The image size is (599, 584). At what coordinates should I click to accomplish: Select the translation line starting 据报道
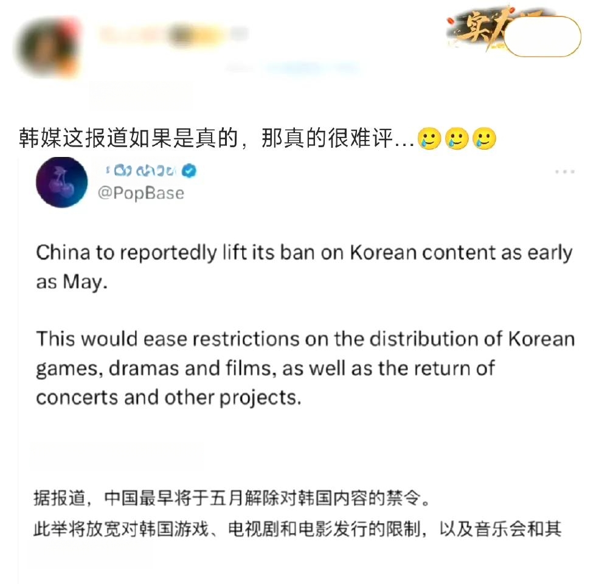[x=232, y=498]
